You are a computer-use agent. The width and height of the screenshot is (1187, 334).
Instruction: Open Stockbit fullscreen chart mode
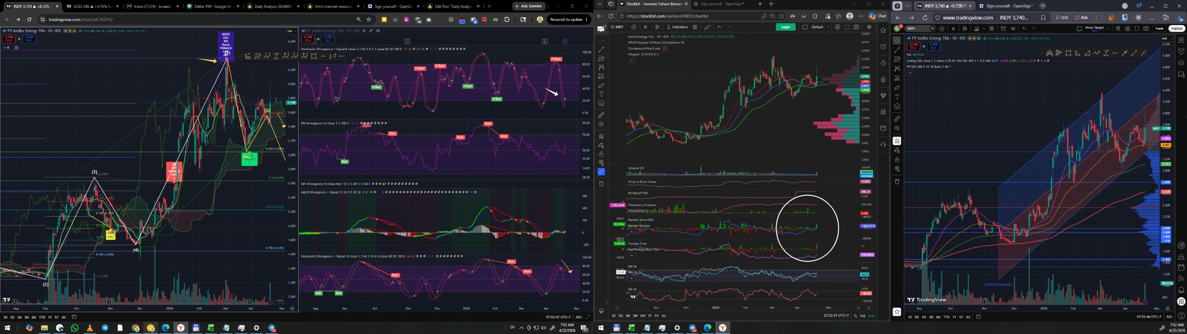847,27
